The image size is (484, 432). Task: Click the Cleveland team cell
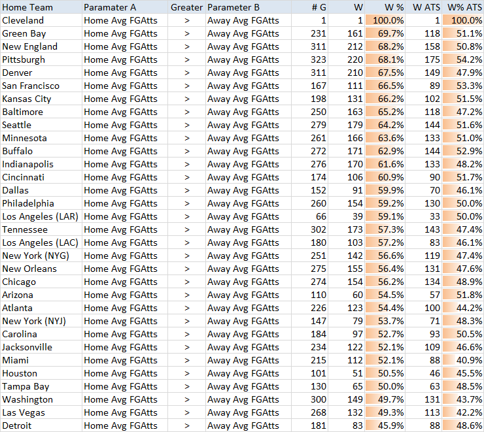pos(41,20)
